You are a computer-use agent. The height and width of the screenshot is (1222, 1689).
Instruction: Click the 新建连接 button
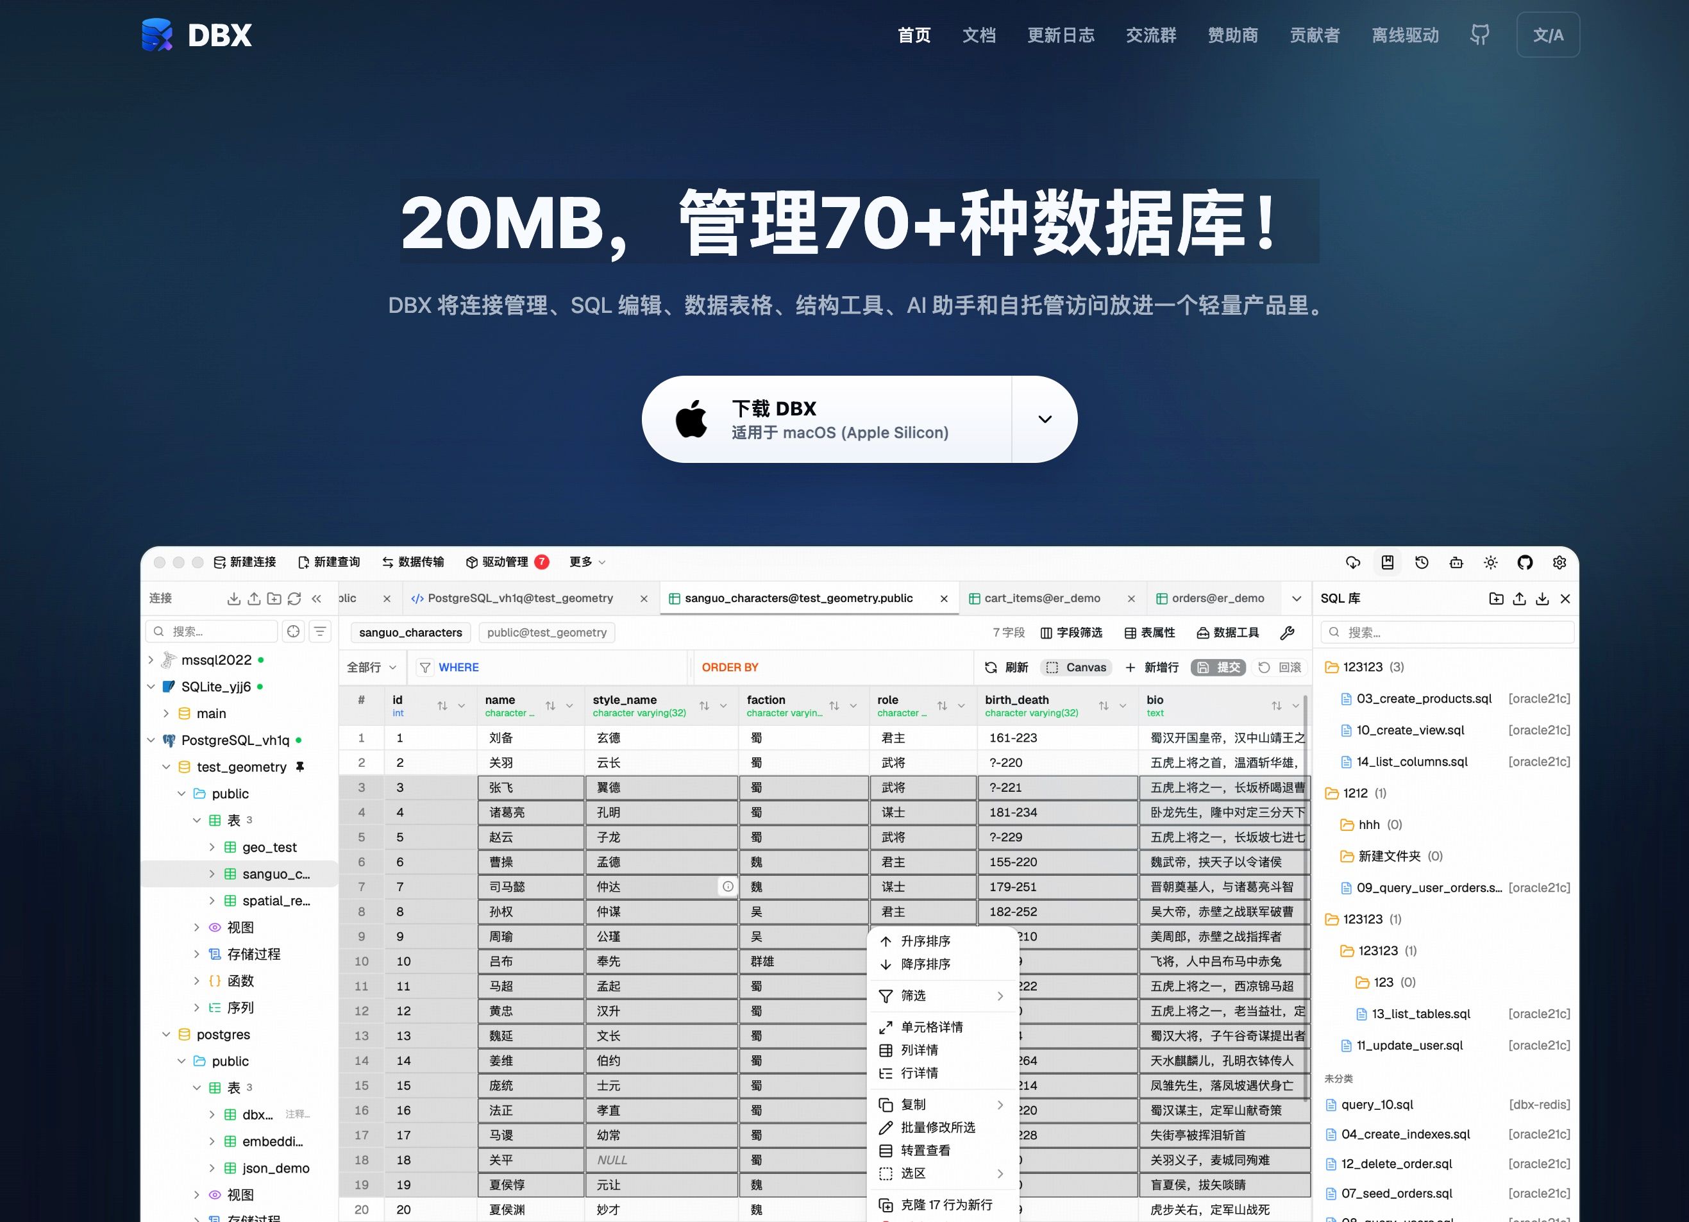pos(245,562)
